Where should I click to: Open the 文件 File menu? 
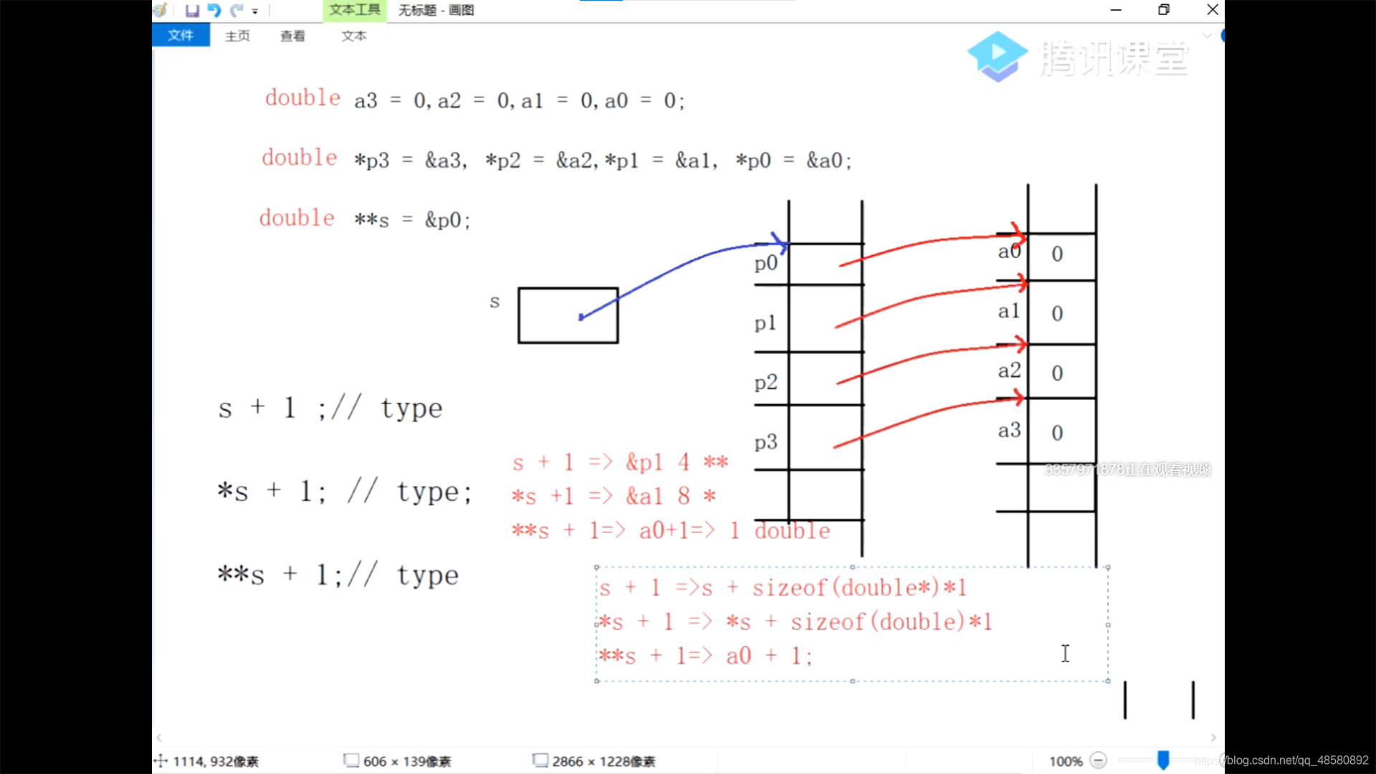[x=180, y=36]
